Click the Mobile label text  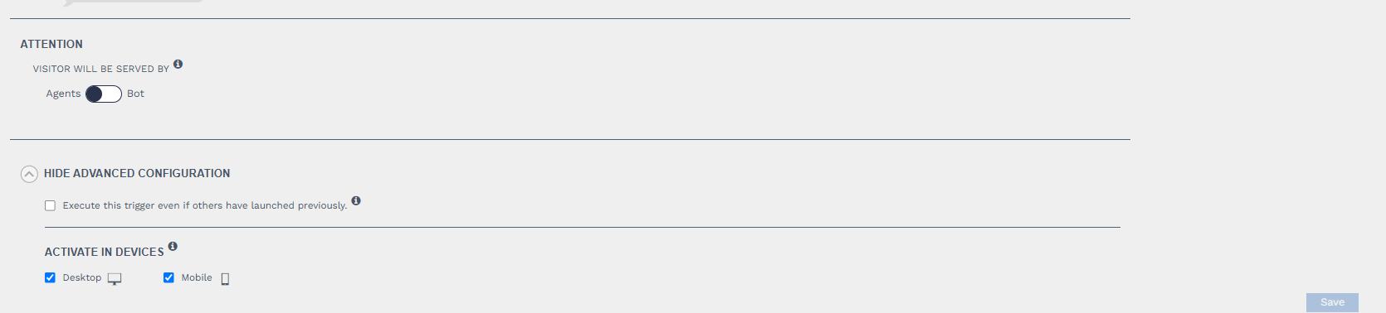tap(197, 277)
